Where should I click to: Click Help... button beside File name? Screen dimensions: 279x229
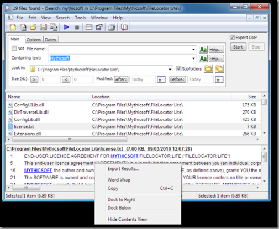click(x=217, y=50)
